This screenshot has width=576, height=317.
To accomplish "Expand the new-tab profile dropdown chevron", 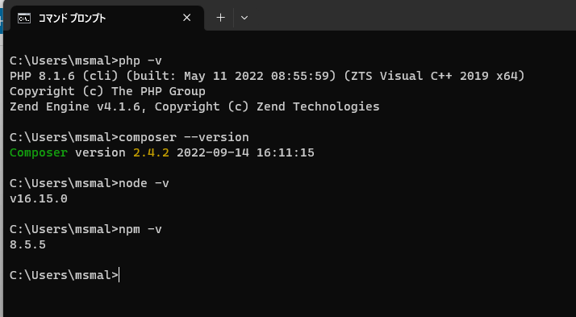I will click(x=244, y=18).
